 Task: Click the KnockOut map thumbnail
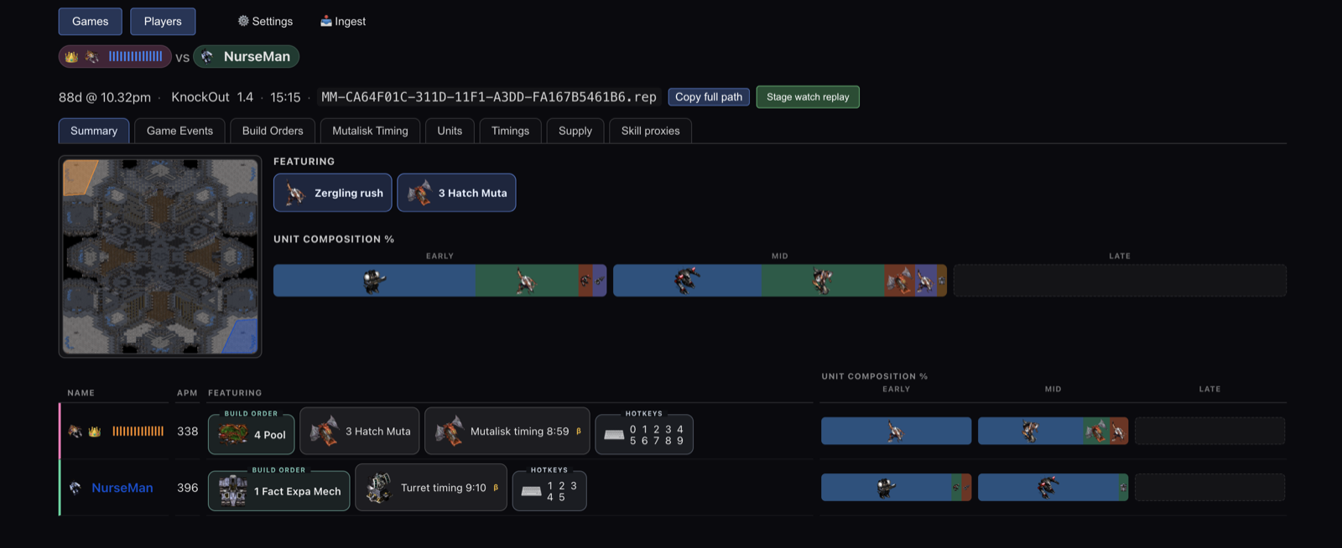tap(160, 256)
